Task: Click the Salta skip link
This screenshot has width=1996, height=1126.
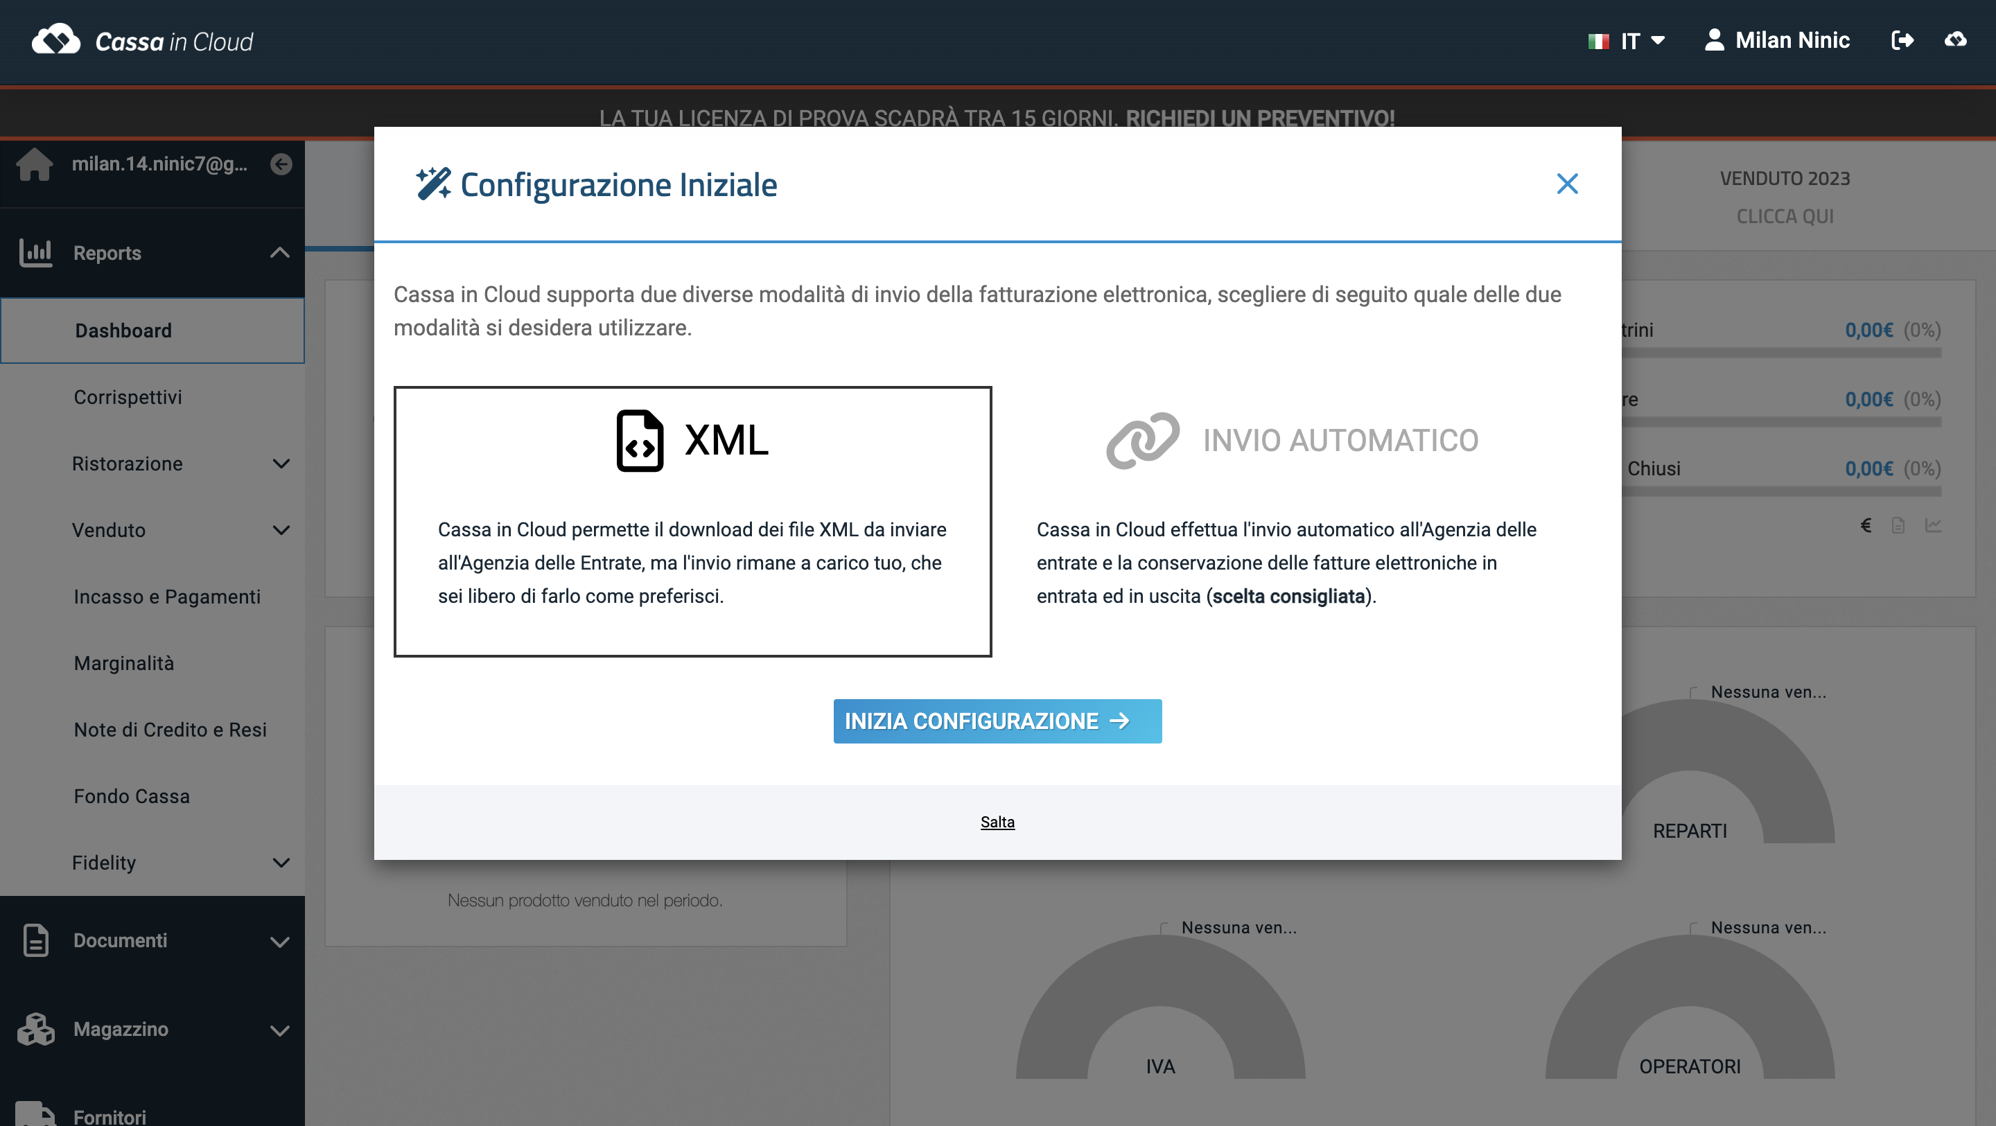Action: tap(997, 821)
